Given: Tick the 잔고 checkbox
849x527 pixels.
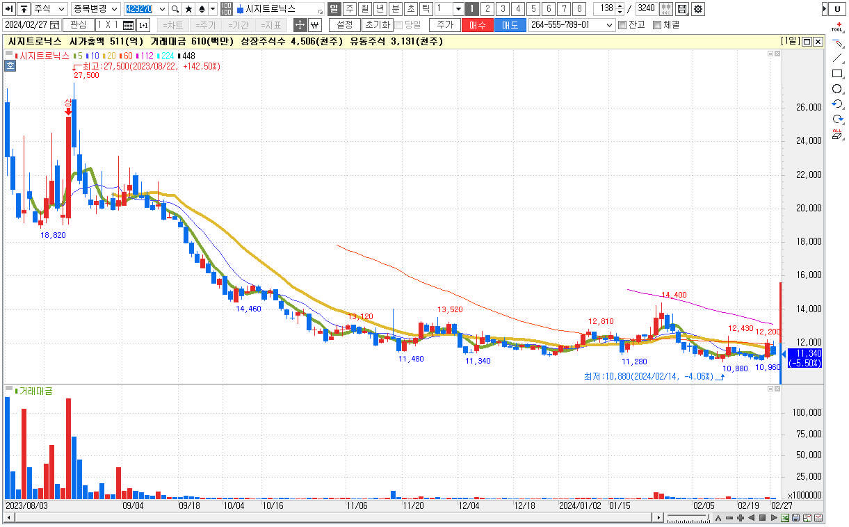Looking at the screenshot, I should point(622,25).
